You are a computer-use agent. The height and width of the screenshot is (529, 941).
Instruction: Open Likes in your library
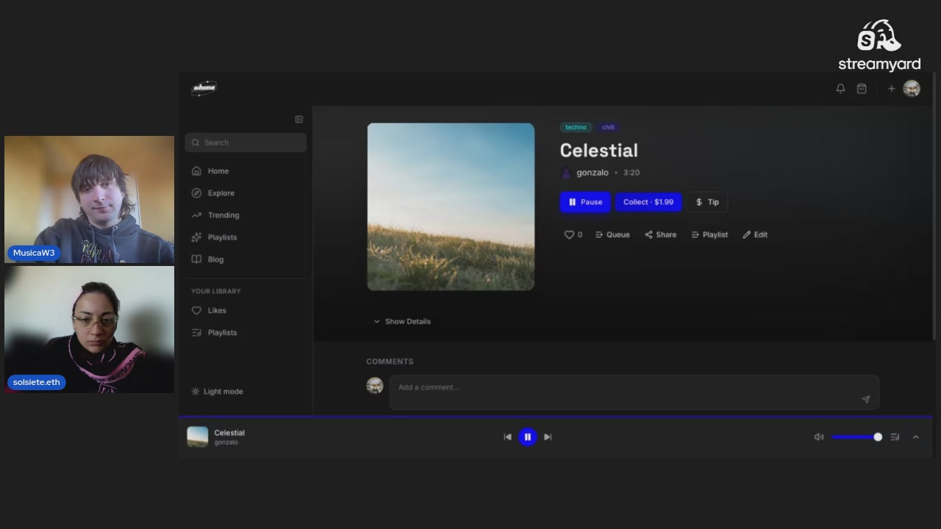tap(246, 311)
